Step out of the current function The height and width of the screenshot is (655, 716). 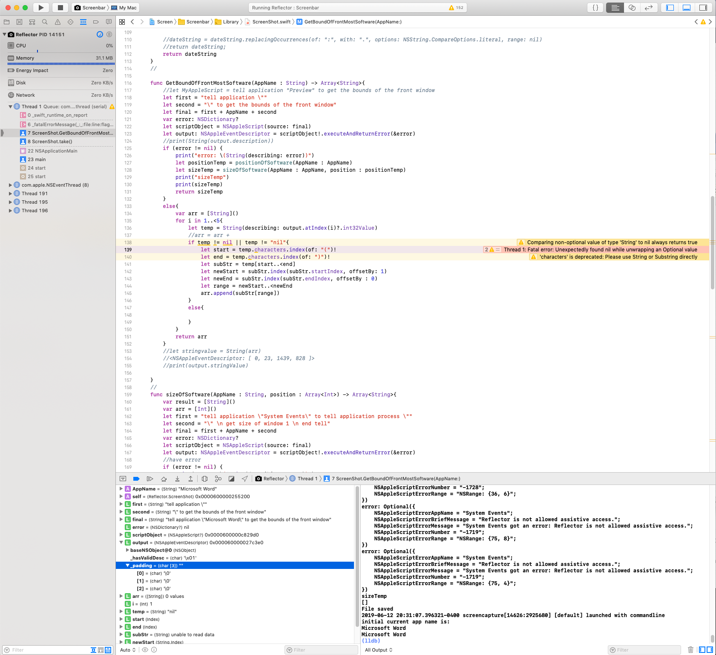[x=190, y=479]
